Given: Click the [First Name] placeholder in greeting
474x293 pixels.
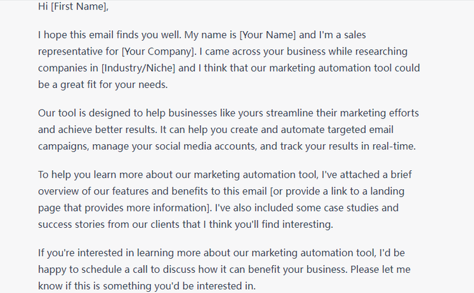Looking at the screenshot, I should [80, 7].
